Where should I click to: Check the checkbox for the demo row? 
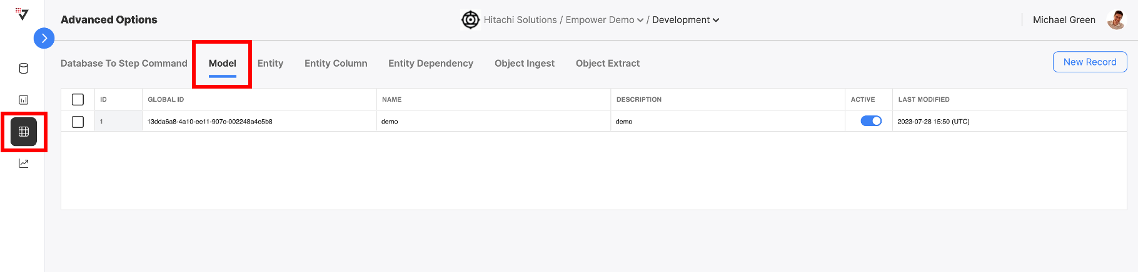pyautogui.click(x=78, y=122)
